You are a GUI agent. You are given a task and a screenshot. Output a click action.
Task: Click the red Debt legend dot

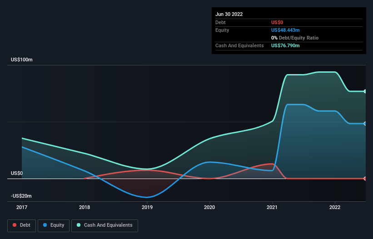pos(15,225)
